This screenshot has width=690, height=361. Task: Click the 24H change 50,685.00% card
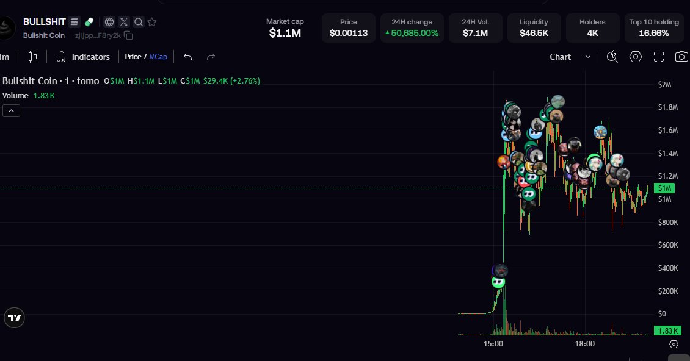click(412, 27)
